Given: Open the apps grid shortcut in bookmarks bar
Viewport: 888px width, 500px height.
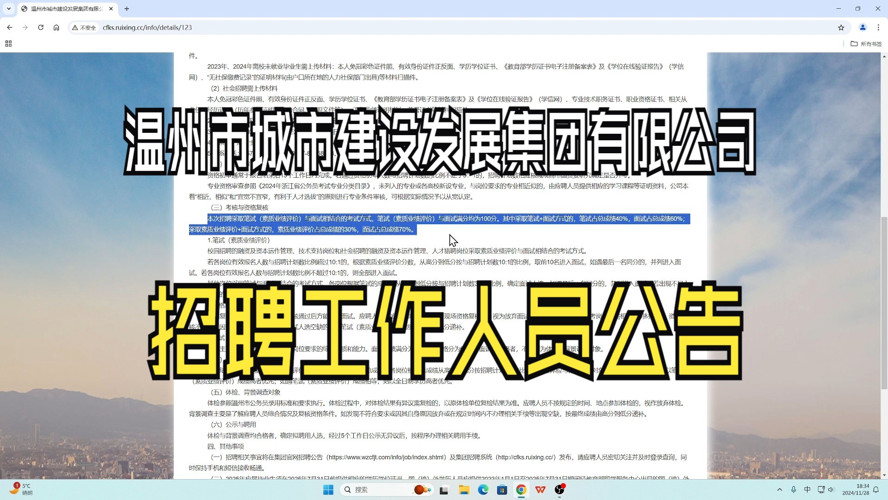Looking at the screenshot, I should pyautogui.click(x=8, y=44).
